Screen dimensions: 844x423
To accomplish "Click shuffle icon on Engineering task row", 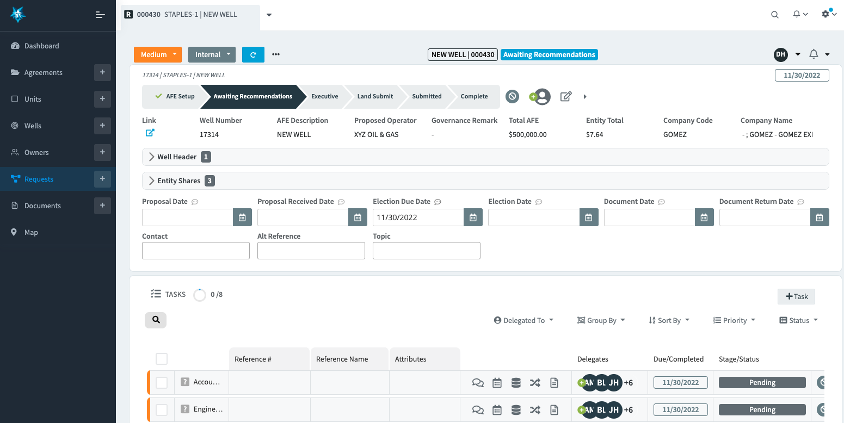I will point(535,410).
